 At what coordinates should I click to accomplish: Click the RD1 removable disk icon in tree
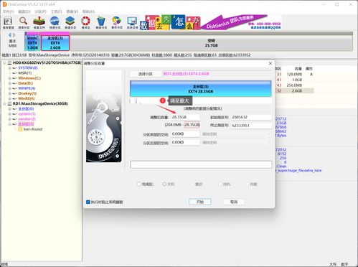9,103
